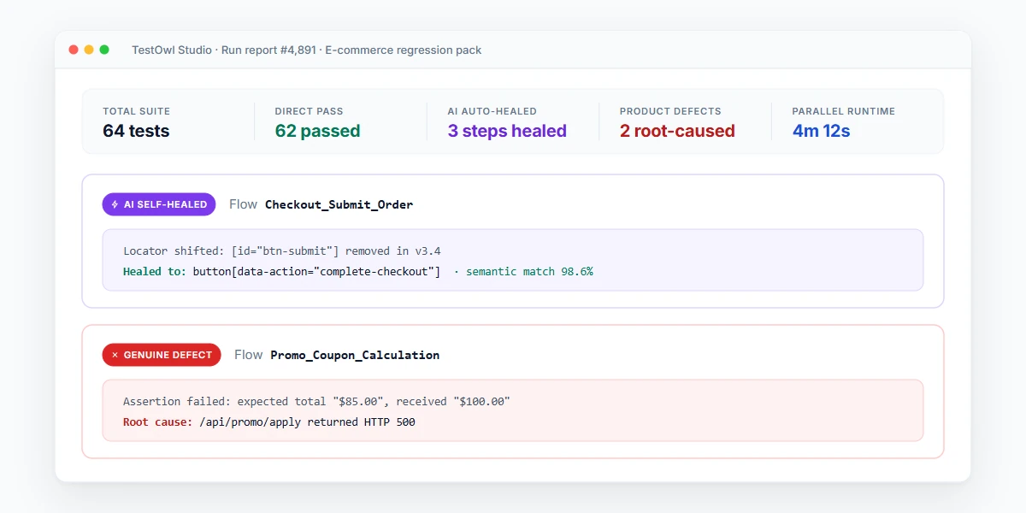Click the "Flow" label before Checkout_Submit_Order

tap(244, 205)
